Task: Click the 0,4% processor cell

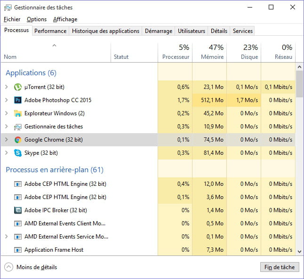Action: pyautogui.click(x=175, y=184)
